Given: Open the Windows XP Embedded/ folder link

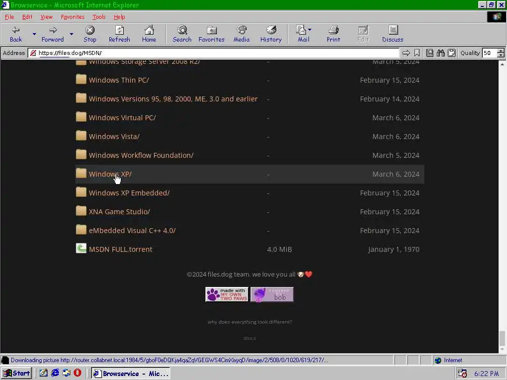Looking at the screenshot, I should (129, 192).
